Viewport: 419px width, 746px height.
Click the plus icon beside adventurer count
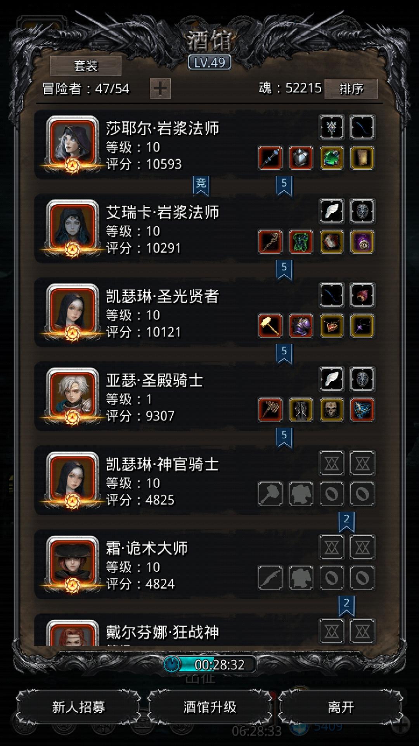(160, 88)
